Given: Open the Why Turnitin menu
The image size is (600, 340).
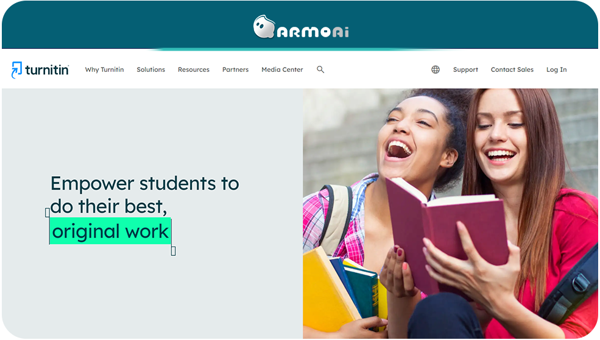Looking at the screenshot, I should pos(104,69).
